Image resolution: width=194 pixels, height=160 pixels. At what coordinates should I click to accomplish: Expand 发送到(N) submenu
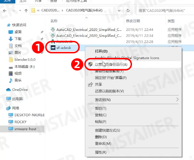133,100
